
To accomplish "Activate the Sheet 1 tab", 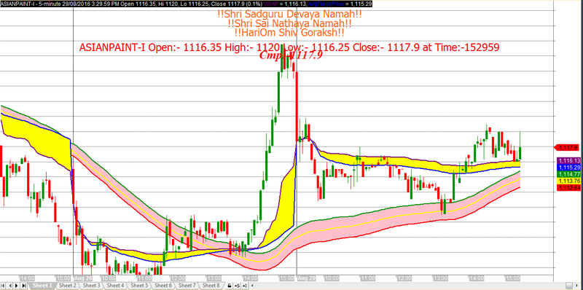I will click(x=42, y=286).
